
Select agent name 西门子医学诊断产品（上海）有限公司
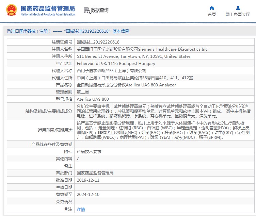pos(112,71)
